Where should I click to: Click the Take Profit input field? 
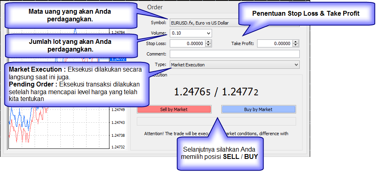(x=274, y=43)
